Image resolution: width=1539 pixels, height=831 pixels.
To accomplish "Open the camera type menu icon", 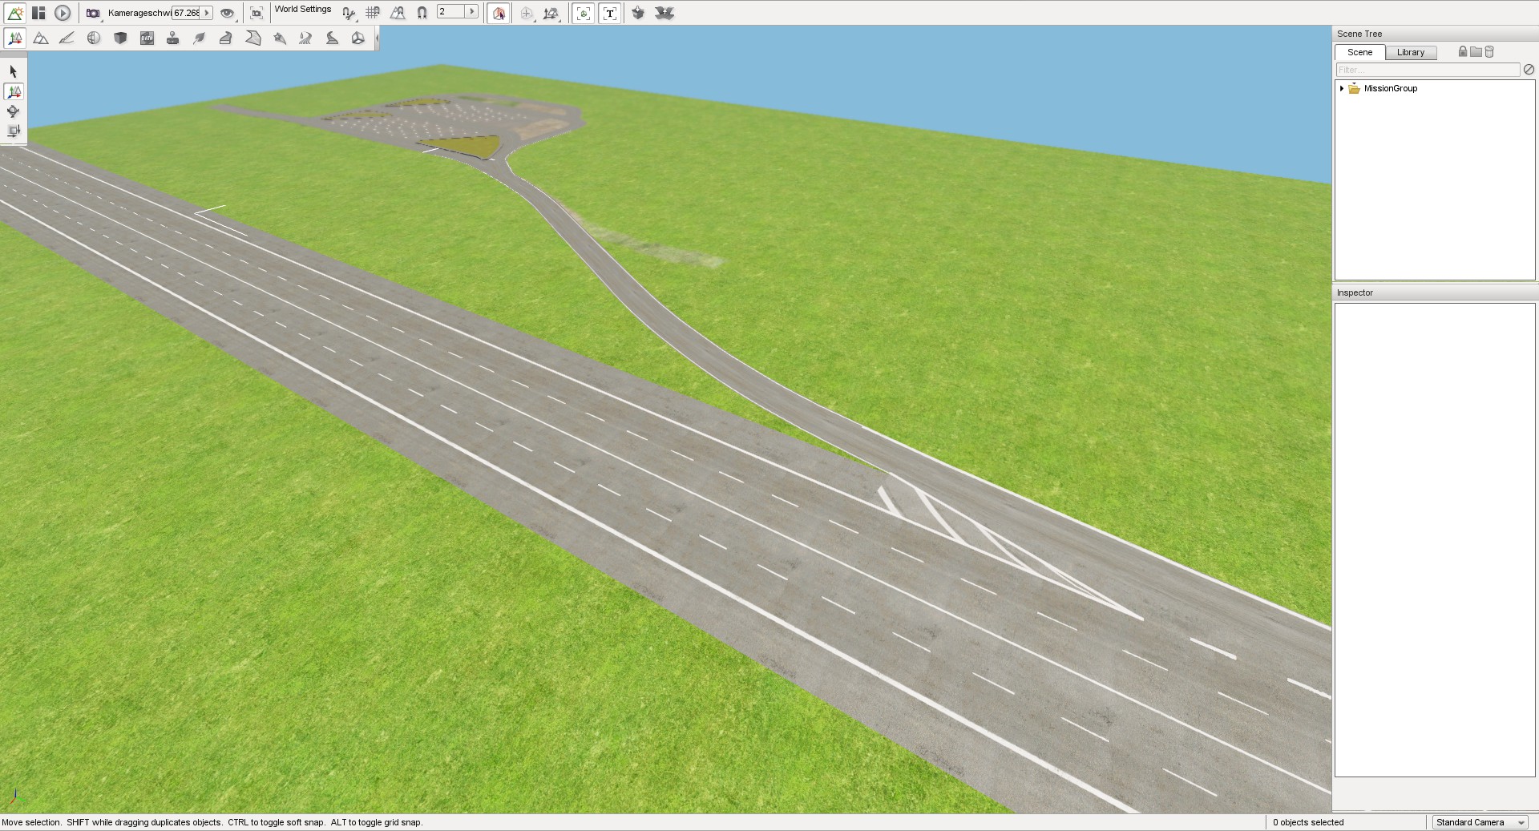I will pyautogui.click(x=93, y=13).
